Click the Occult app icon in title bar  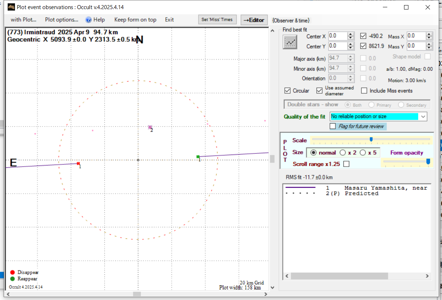click(x=11, y=7)
